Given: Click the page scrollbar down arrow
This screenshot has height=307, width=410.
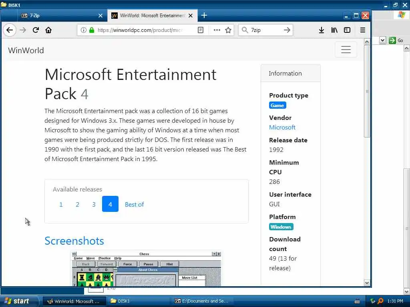Looking at the screenshot, I should click(x=367, y=283).
